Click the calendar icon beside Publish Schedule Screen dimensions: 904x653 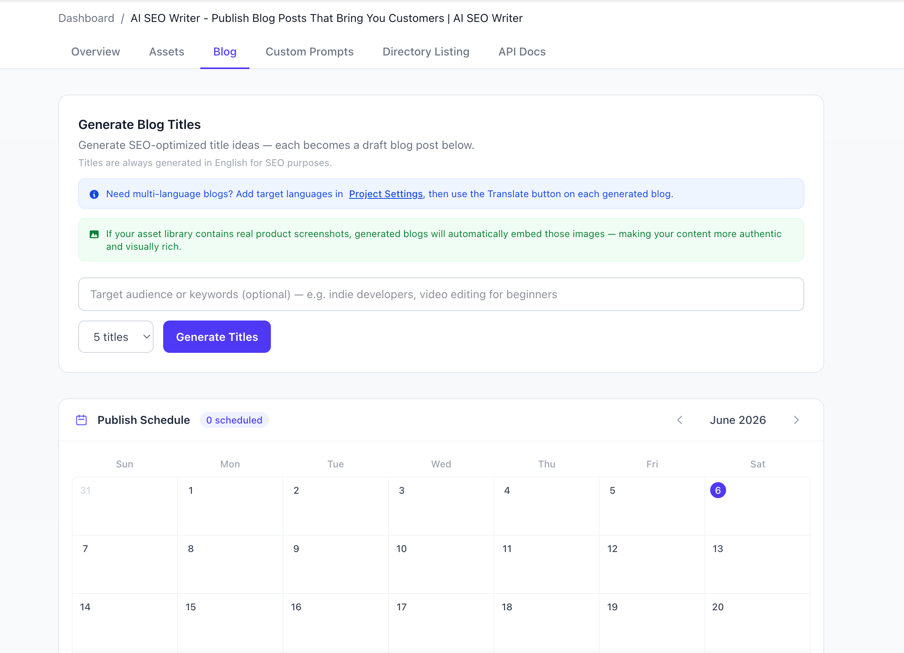81,420
